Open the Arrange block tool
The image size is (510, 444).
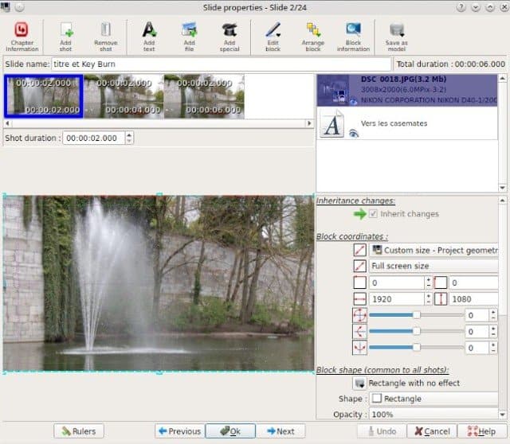(x=313, y=37)
